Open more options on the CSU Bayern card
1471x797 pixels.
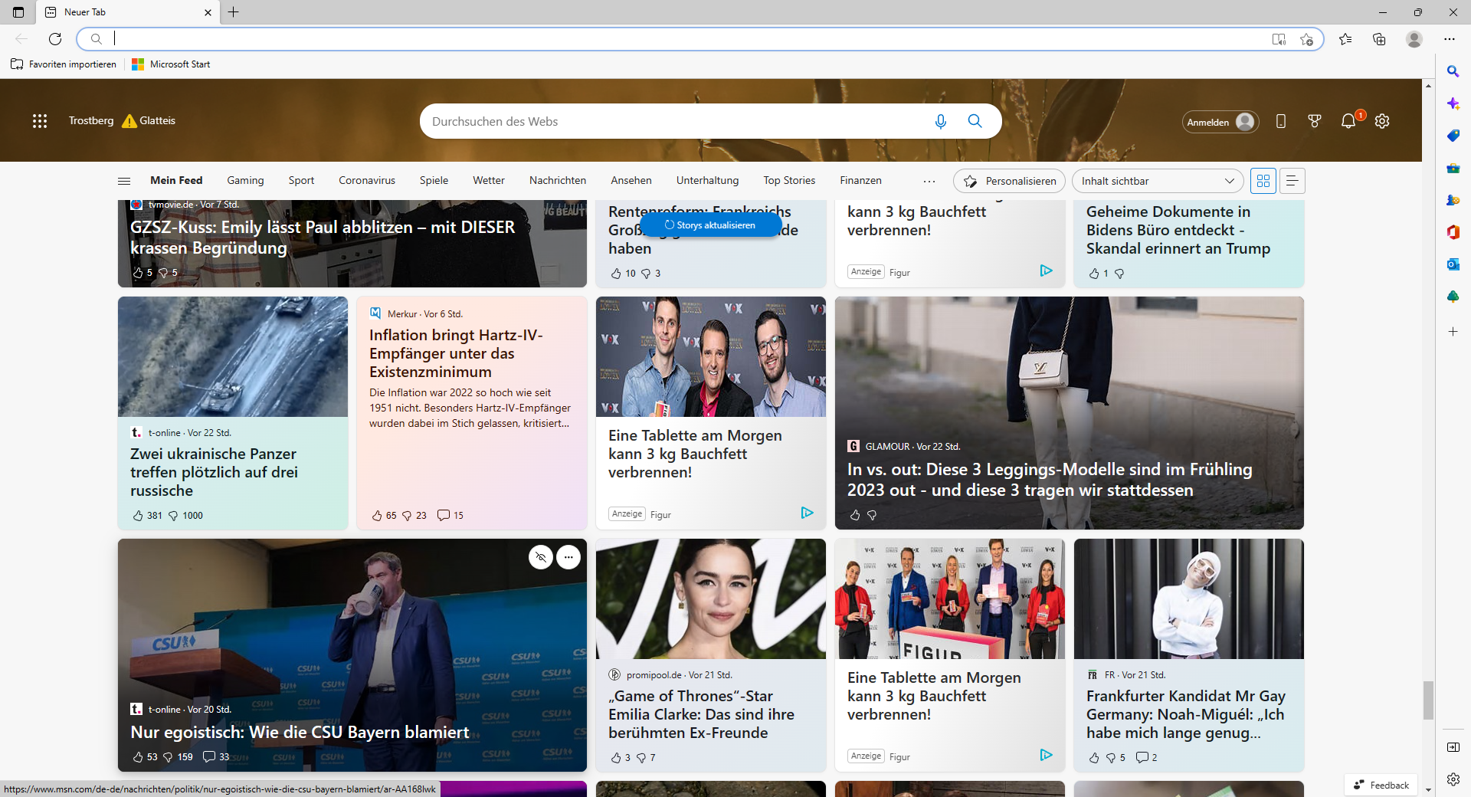(568, 557)
